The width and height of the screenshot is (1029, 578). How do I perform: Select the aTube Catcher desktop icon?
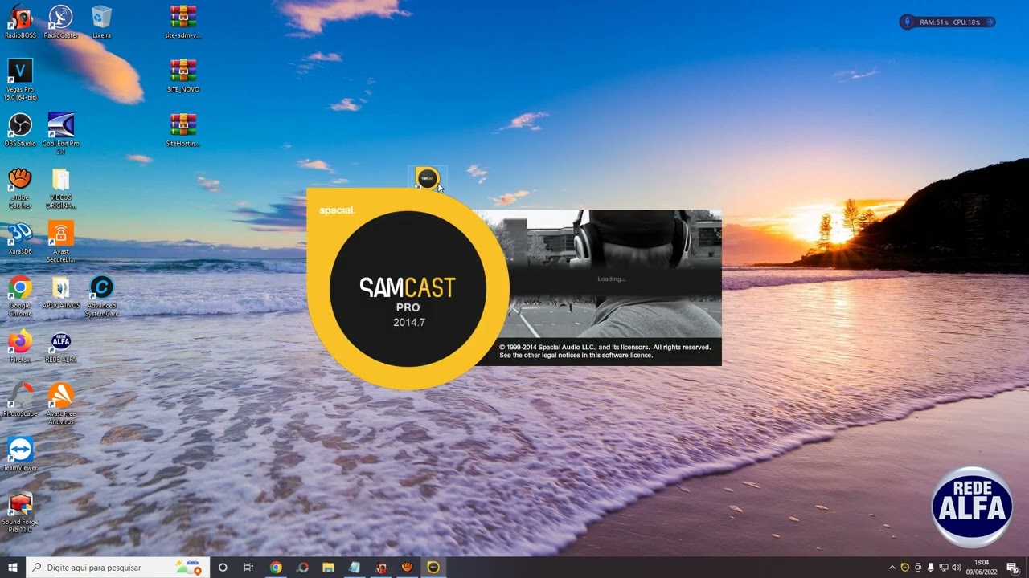click(20, 187)
